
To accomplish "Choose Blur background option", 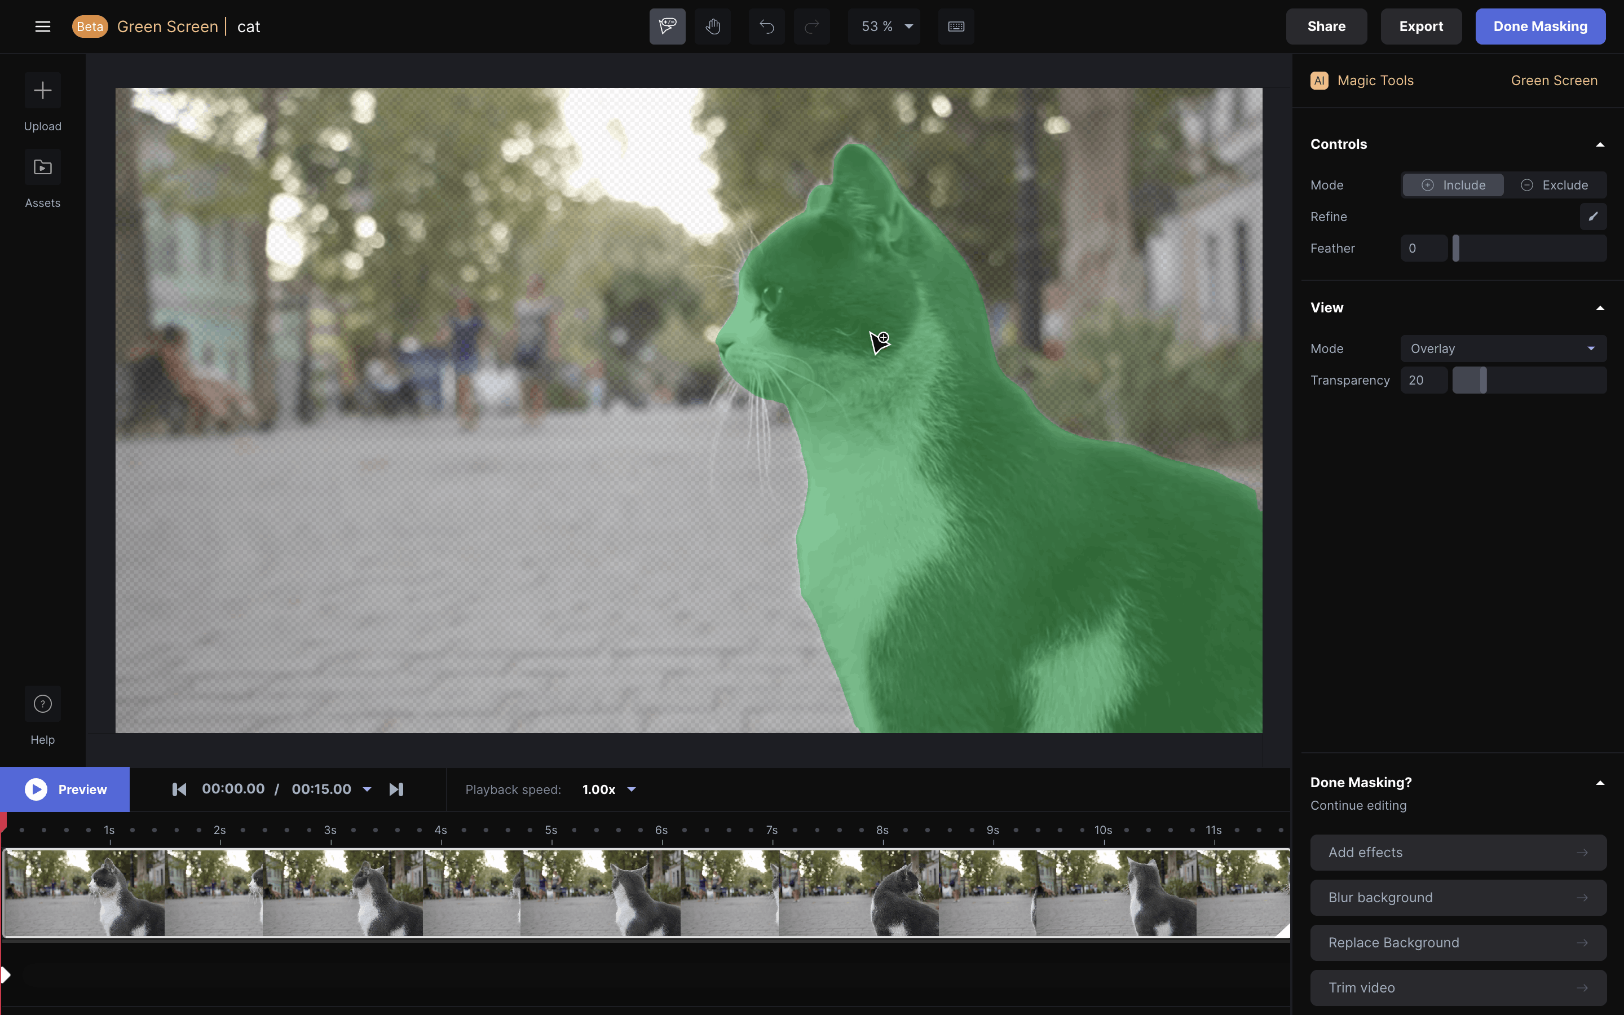I will pos(1458,898).
